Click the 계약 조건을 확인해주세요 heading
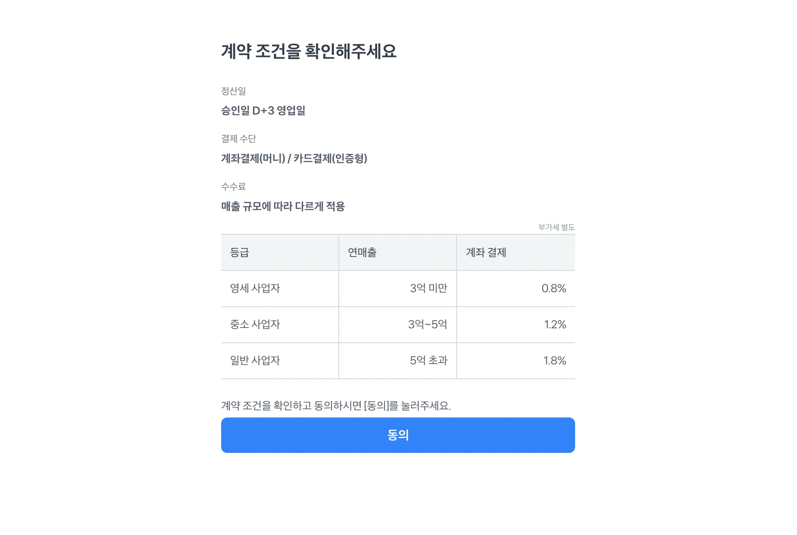 pyautogui.click(x=309, y=51)
